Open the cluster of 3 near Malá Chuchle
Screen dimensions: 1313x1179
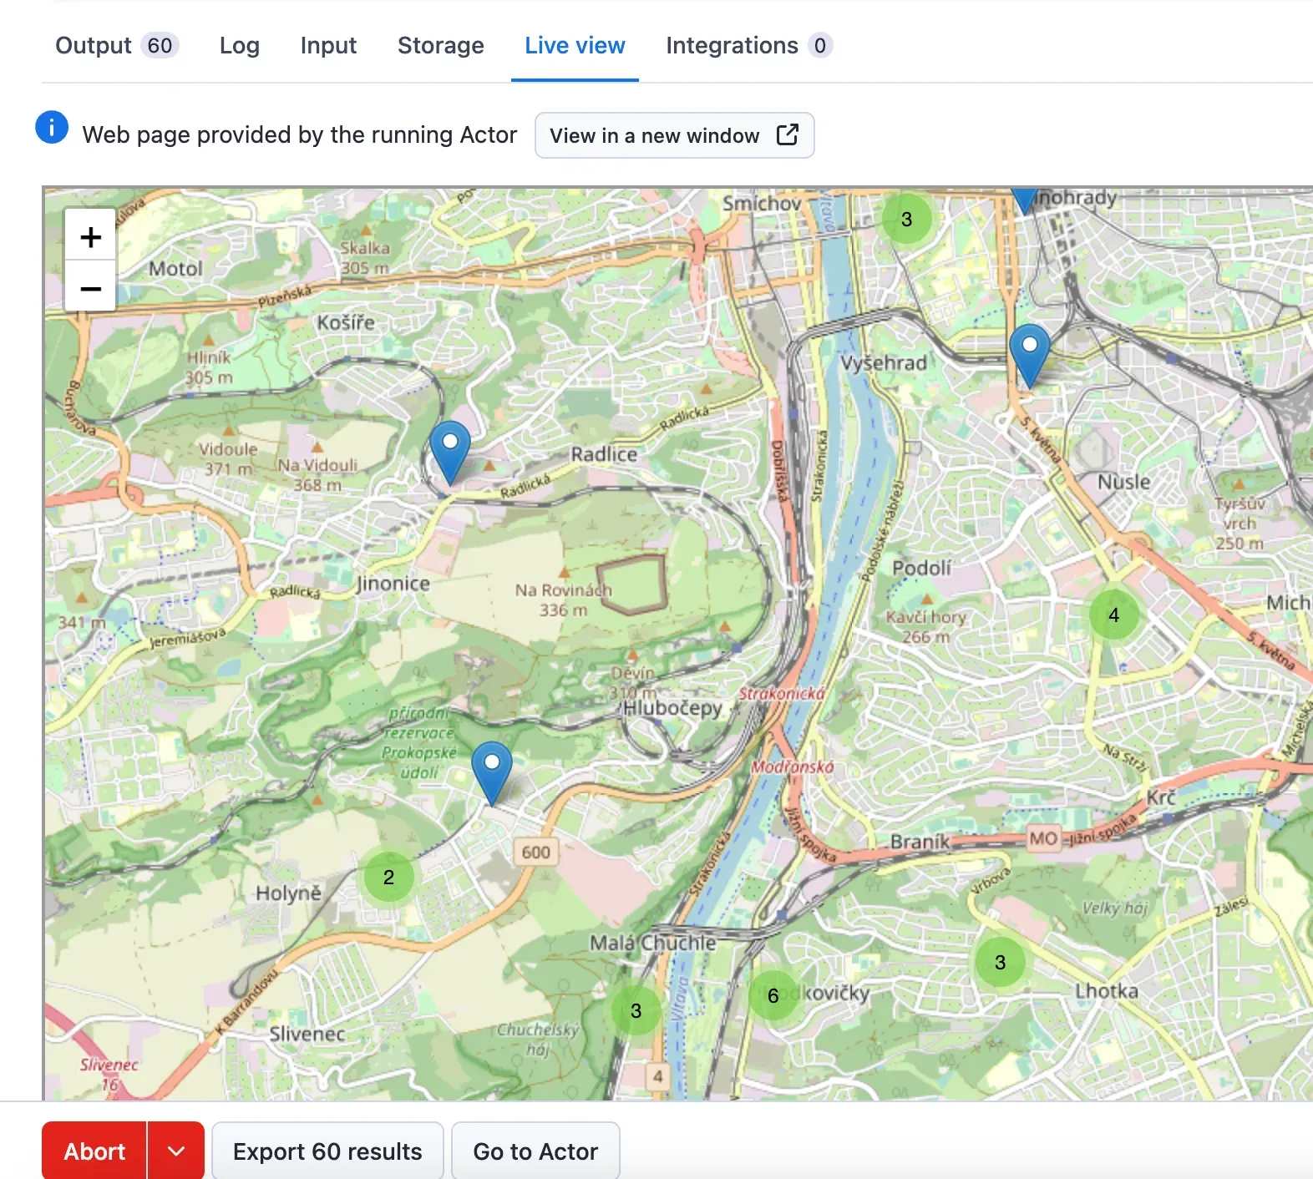636,1011
